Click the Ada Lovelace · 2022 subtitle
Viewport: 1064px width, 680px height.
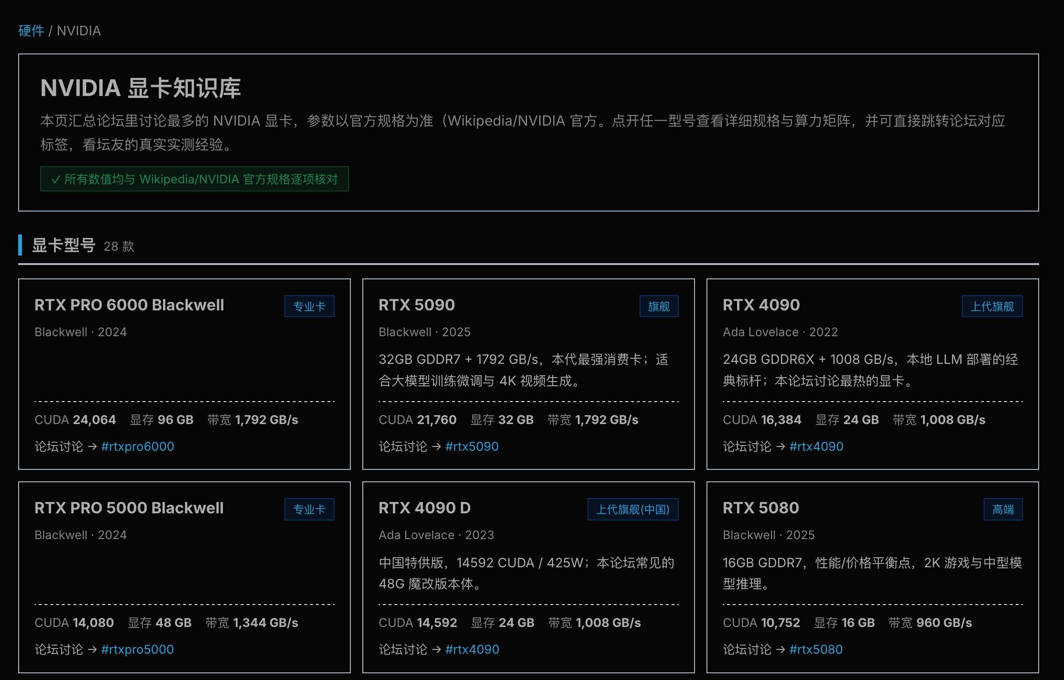[x=780, y=332]
